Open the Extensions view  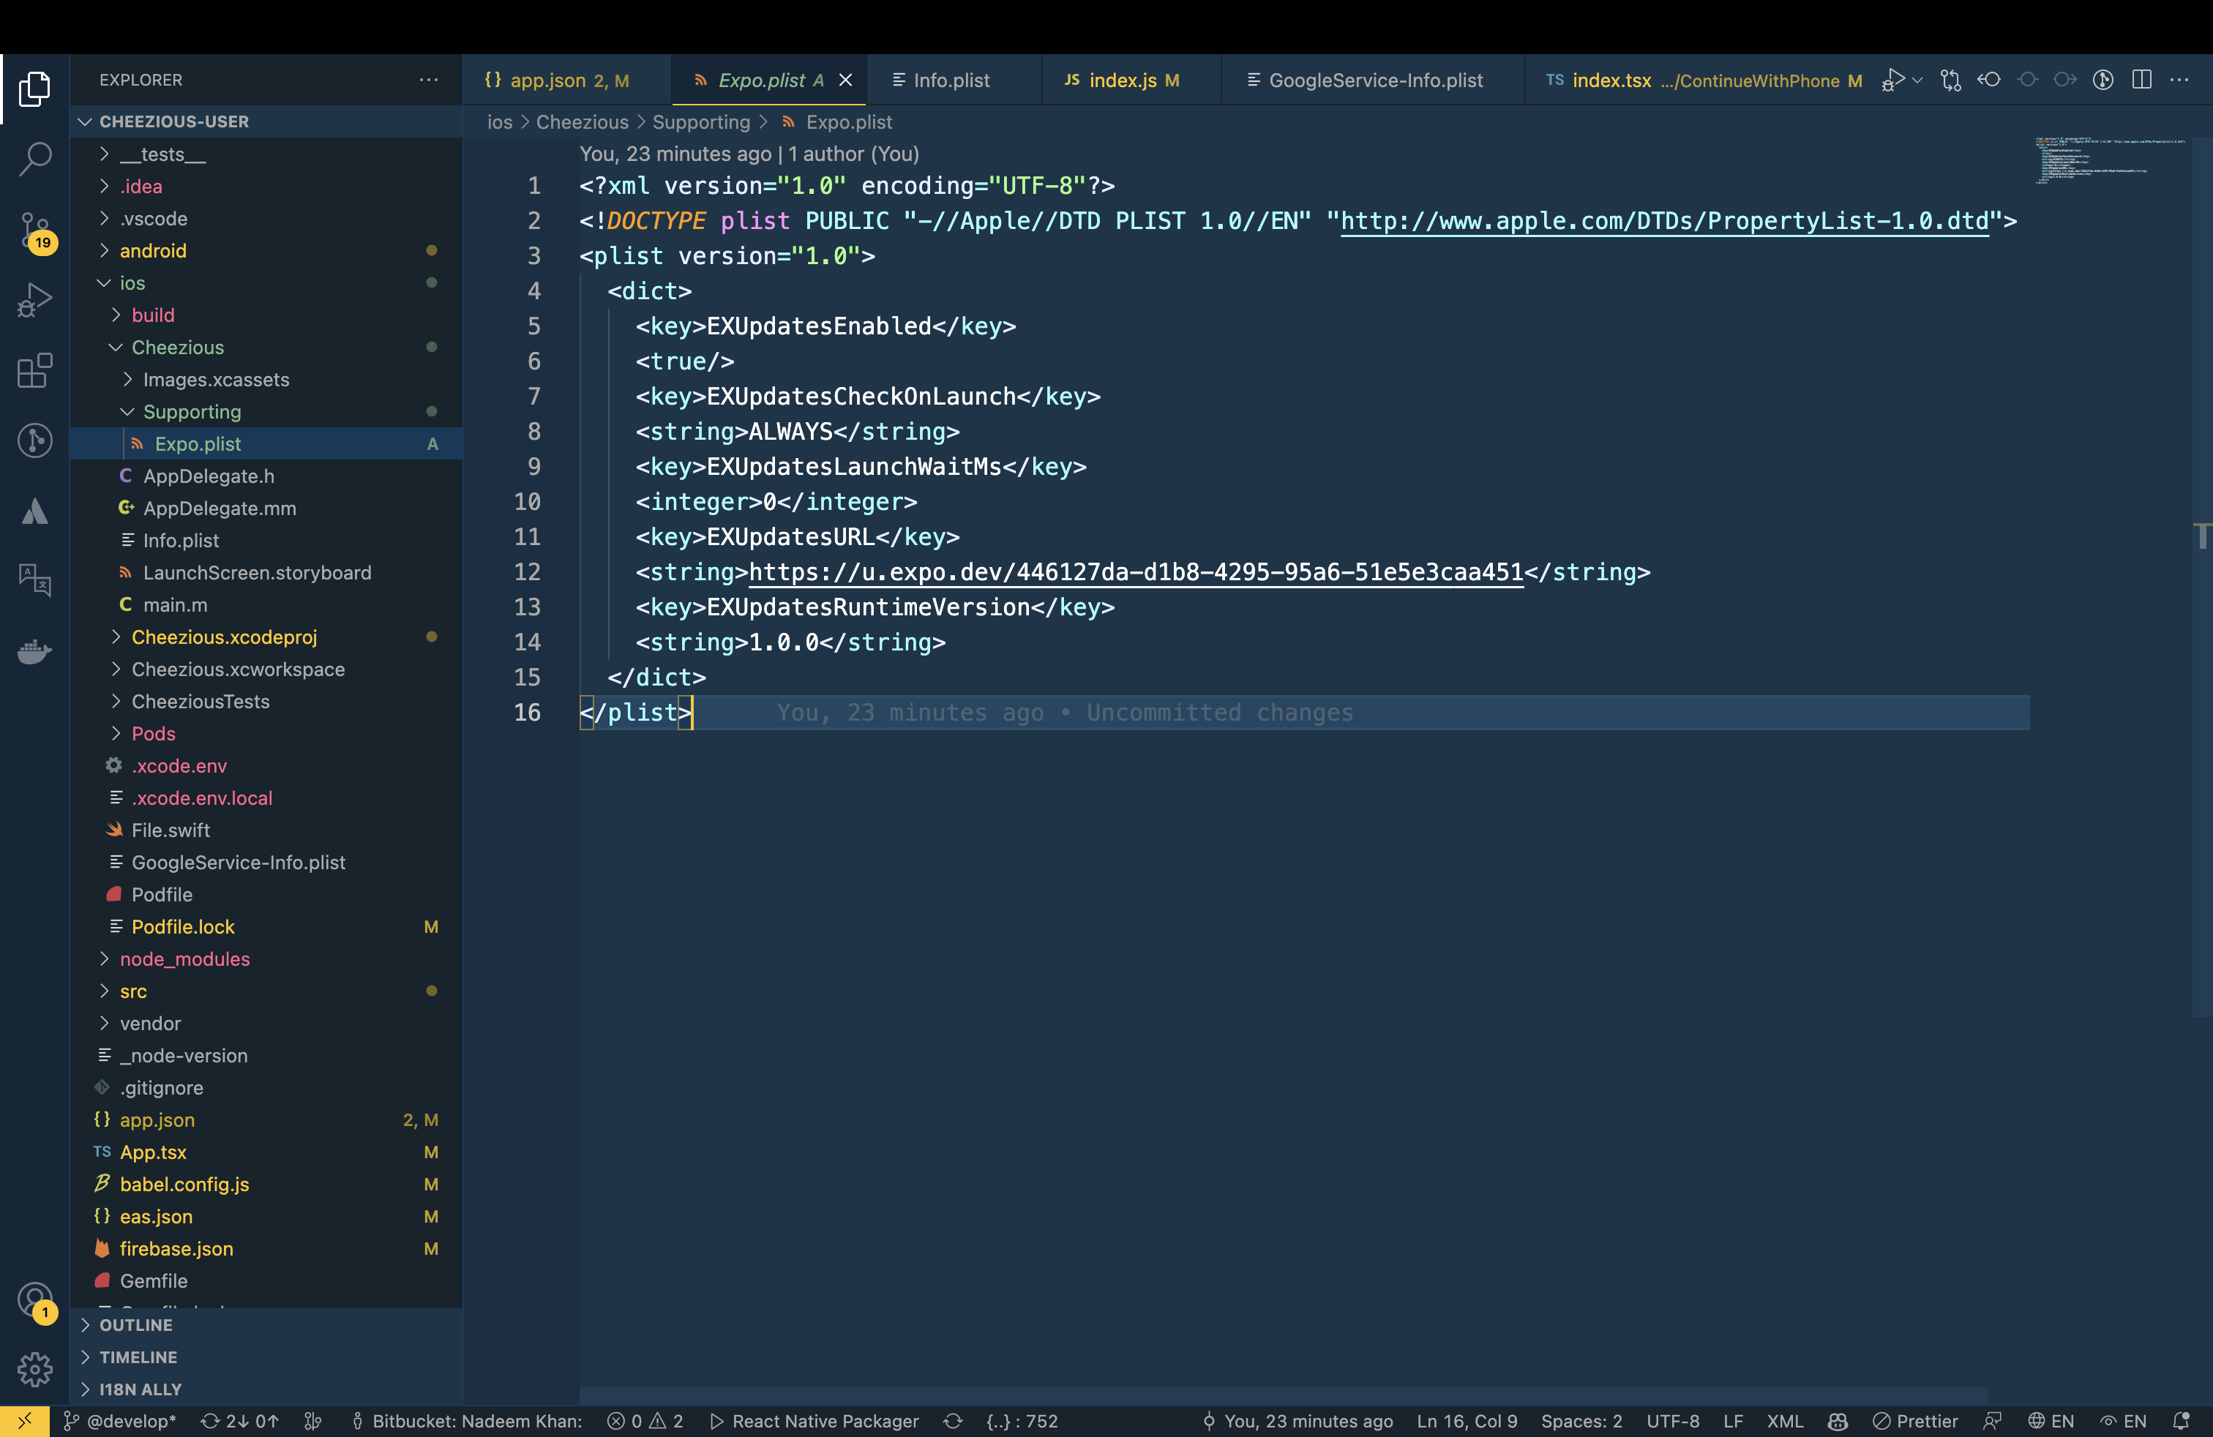pos(34,370)
